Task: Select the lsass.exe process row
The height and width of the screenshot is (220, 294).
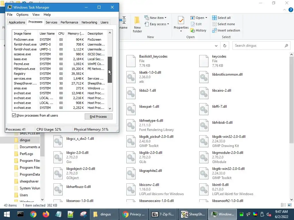Action: (x=60, y=59)
